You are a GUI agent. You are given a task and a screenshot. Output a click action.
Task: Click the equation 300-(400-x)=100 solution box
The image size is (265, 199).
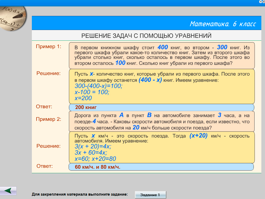pos(162,86)
